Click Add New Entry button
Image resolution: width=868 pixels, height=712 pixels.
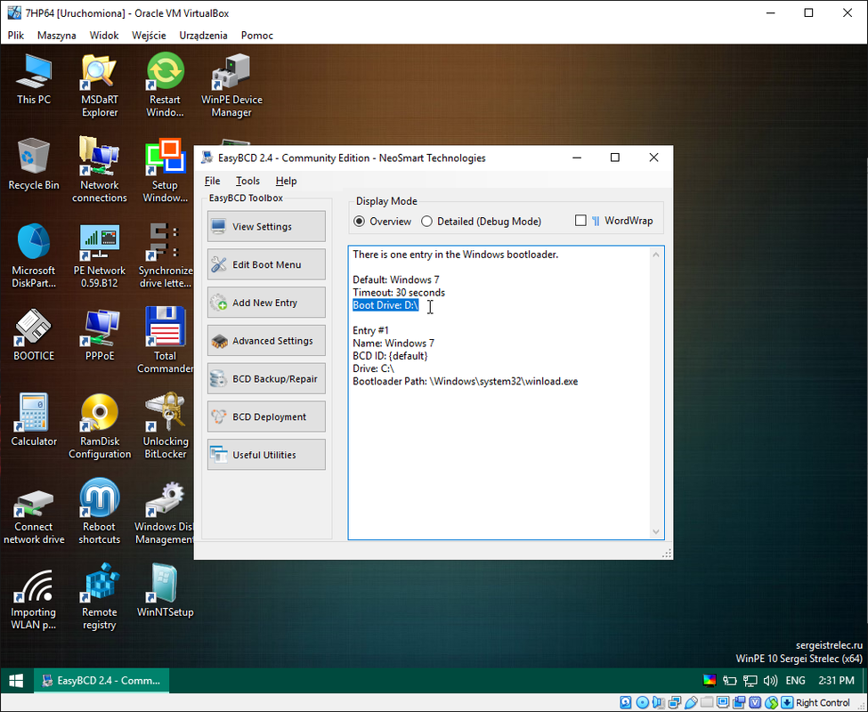coord(266,303)
